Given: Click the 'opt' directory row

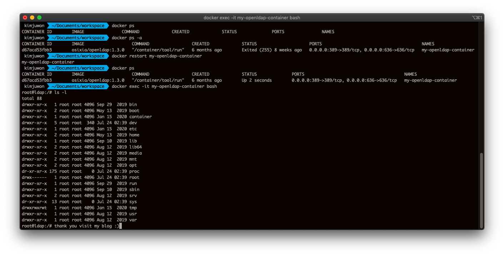Looking at the screenshot, I should pos(79,165).
